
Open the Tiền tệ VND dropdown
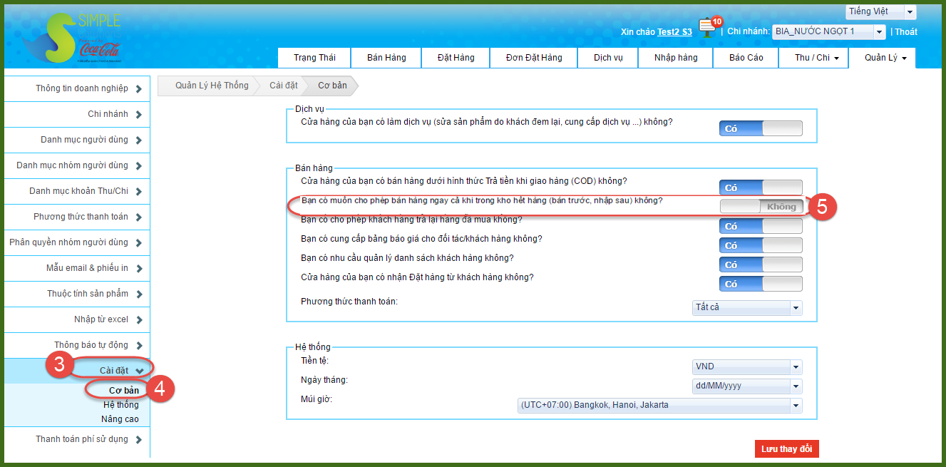tap(747, 367)
